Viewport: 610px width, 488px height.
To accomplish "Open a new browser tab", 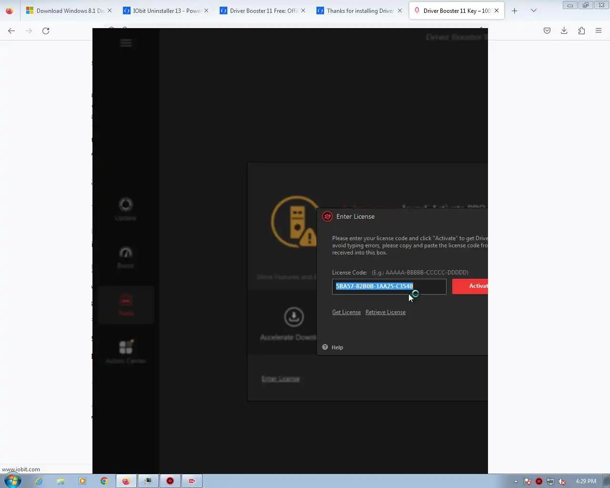I will 515,10.
